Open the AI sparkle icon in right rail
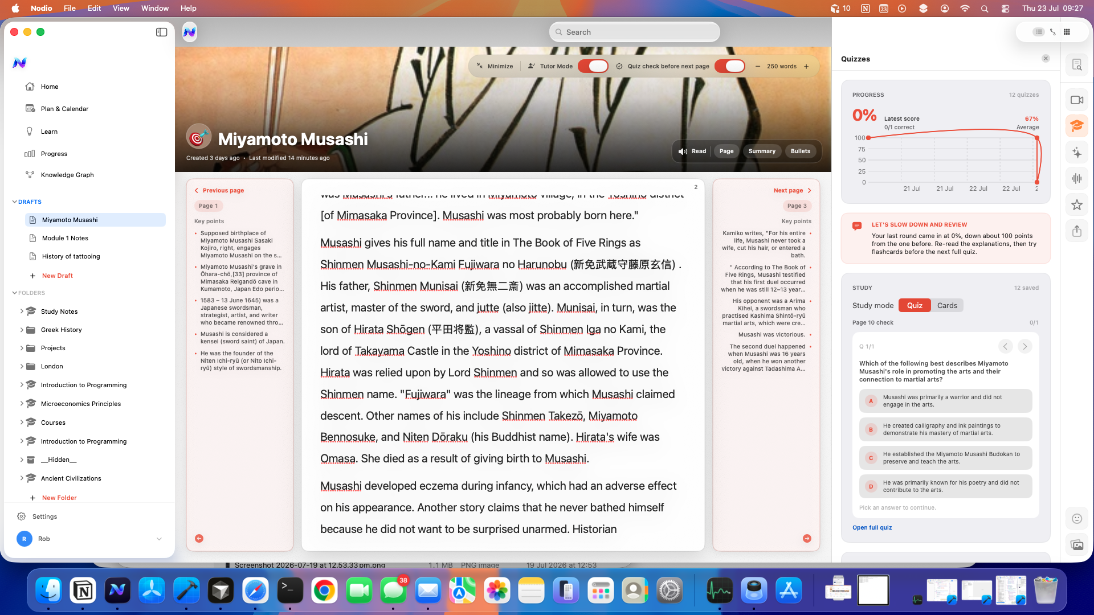Image resolution: width=1094 pixels, height=615 pixels. pos(1076,152)
